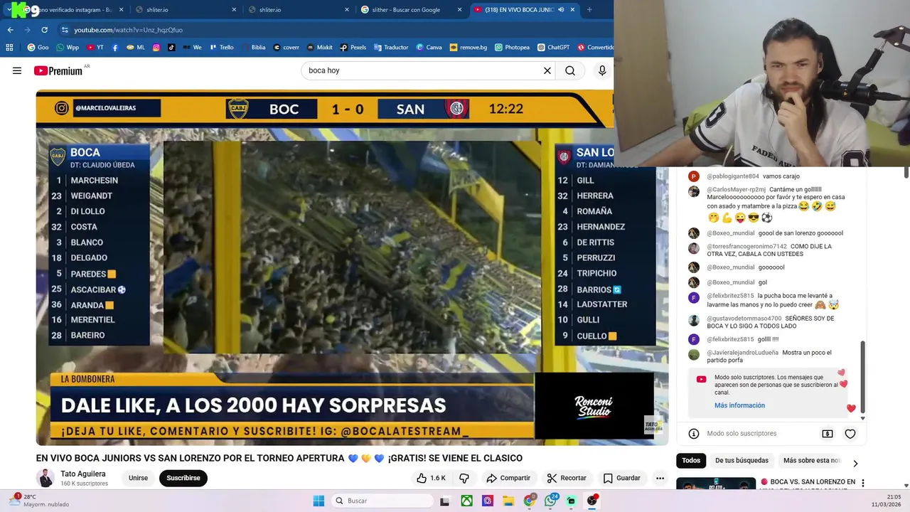Click the Recortar clip button
This screenshot has width=910, height=512.
click(x=567, y=478)
